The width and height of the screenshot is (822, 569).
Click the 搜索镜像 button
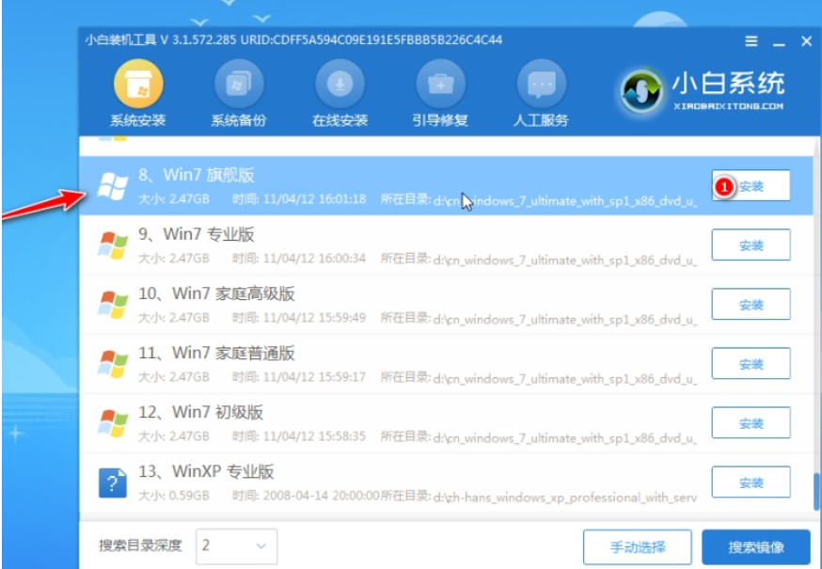pyautogui.click(x=756, y=546)
